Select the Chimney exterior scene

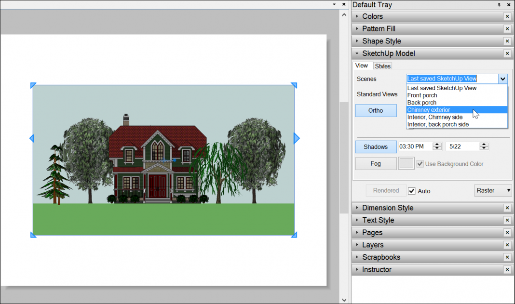pyautogui.click(x=429, y=110)
